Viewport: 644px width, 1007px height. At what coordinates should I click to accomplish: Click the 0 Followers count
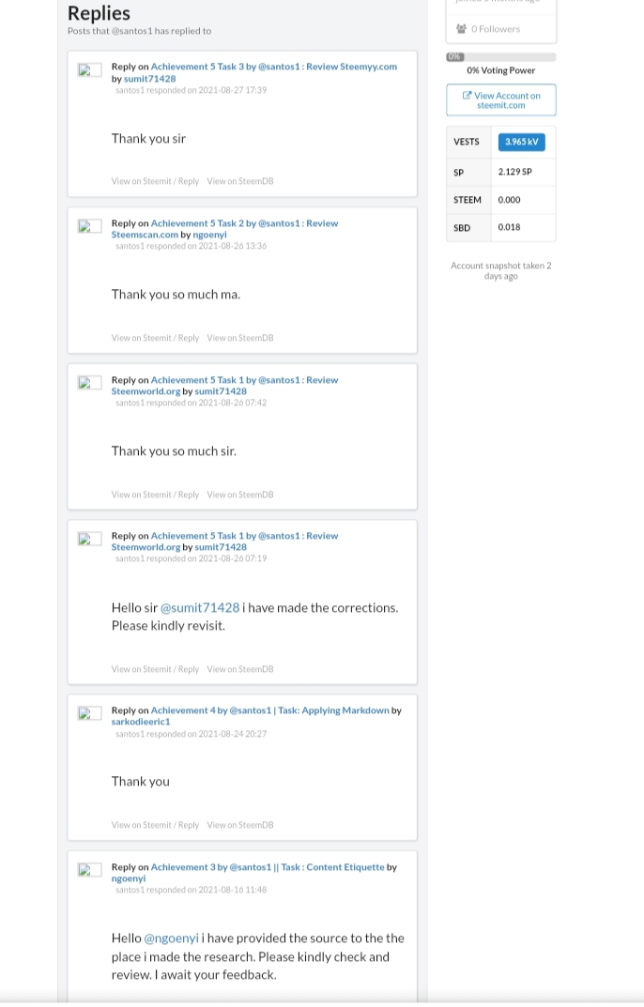point(496,29)
